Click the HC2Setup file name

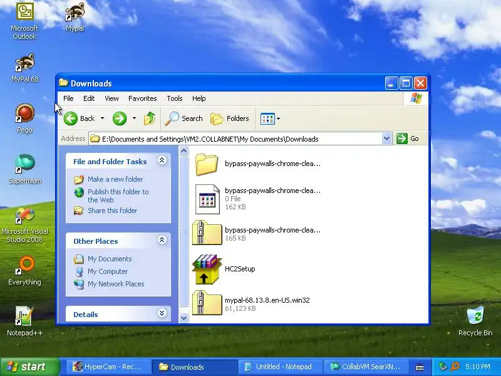(x=240, y=269)
